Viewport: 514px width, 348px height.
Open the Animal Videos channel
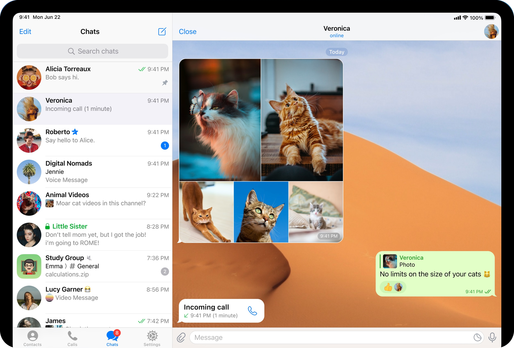click(x=93, y=203)
